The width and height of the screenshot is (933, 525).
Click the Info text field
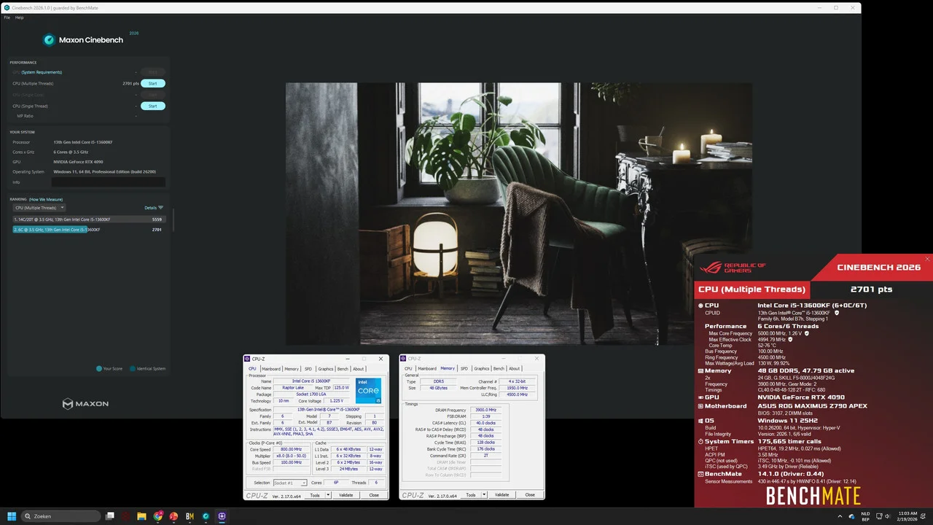click(x=108, y=182)
